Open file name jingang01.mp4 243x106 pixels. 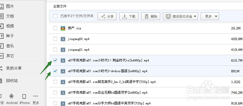pos(79,50)
